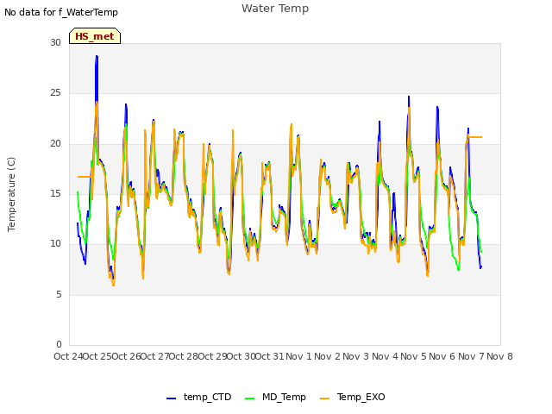Click the Nov 3 x-axis label

tap(355, 356)
